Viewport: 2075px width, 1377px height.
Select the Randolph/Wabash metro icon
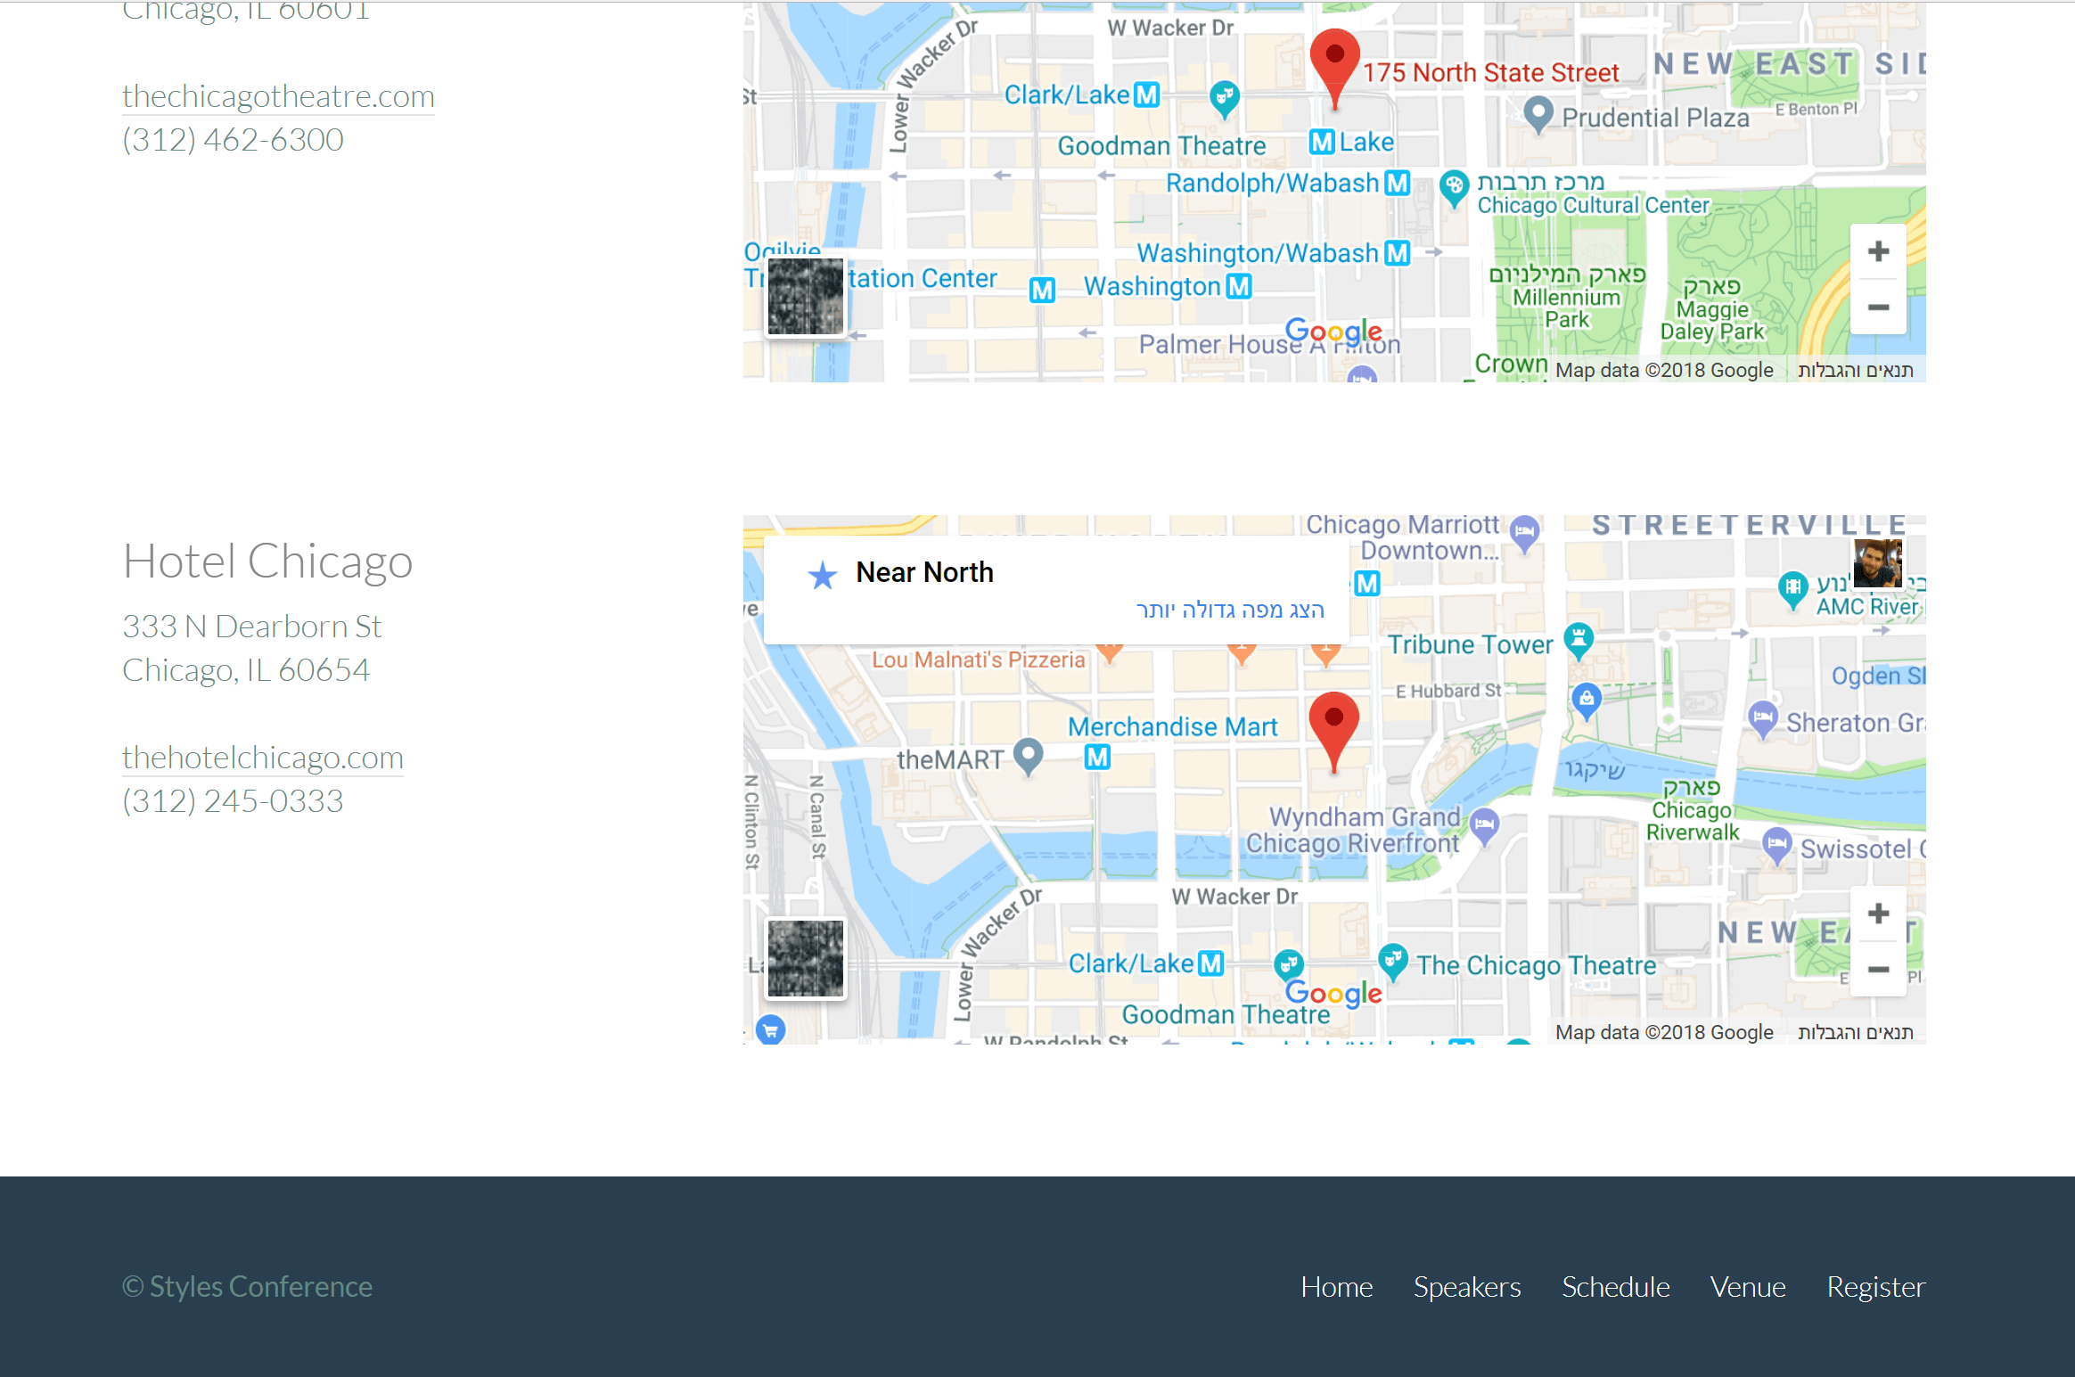(1398, 183)
